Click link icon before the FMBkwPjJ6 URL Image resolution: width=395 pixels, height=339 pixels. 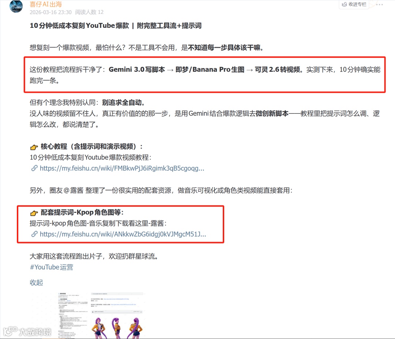pos(34,168)
